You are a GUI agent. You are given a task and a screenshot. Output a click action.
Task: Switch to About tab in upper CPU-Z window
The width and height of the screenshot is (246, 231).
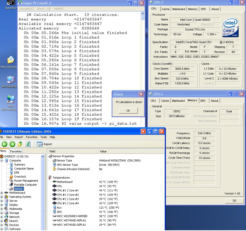click(x=215, y=9)
